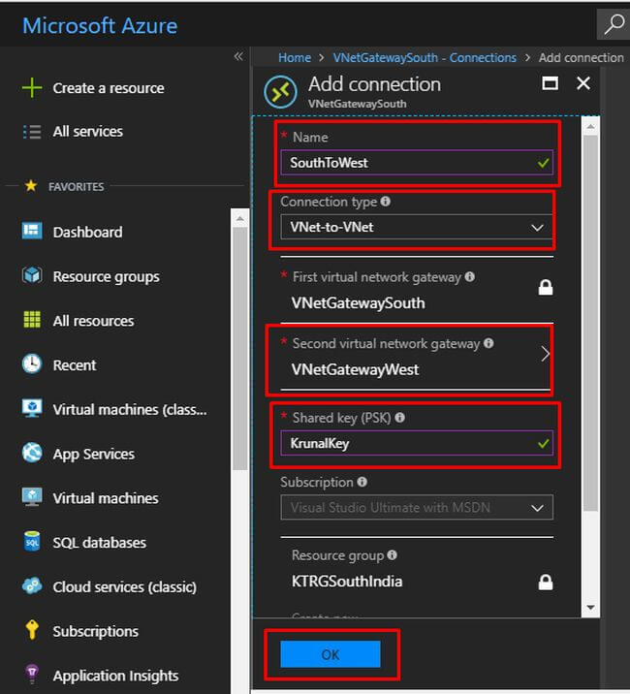Click the OK button
This screenshot has width=630, height=694.
[x=331, y=654]
